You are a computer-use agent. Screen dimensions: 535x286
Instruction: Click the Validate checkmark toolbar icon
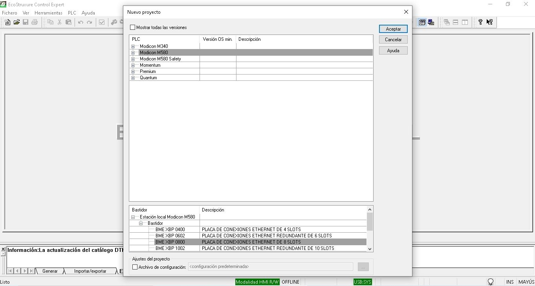pyautogui.click(x=102, y=22)
